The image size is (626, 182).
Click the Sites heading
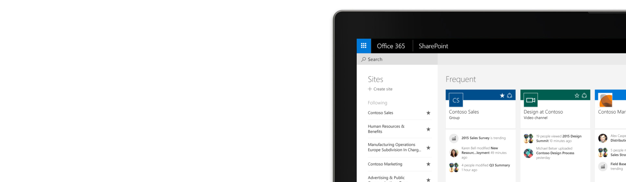click(x=375, y=79)
